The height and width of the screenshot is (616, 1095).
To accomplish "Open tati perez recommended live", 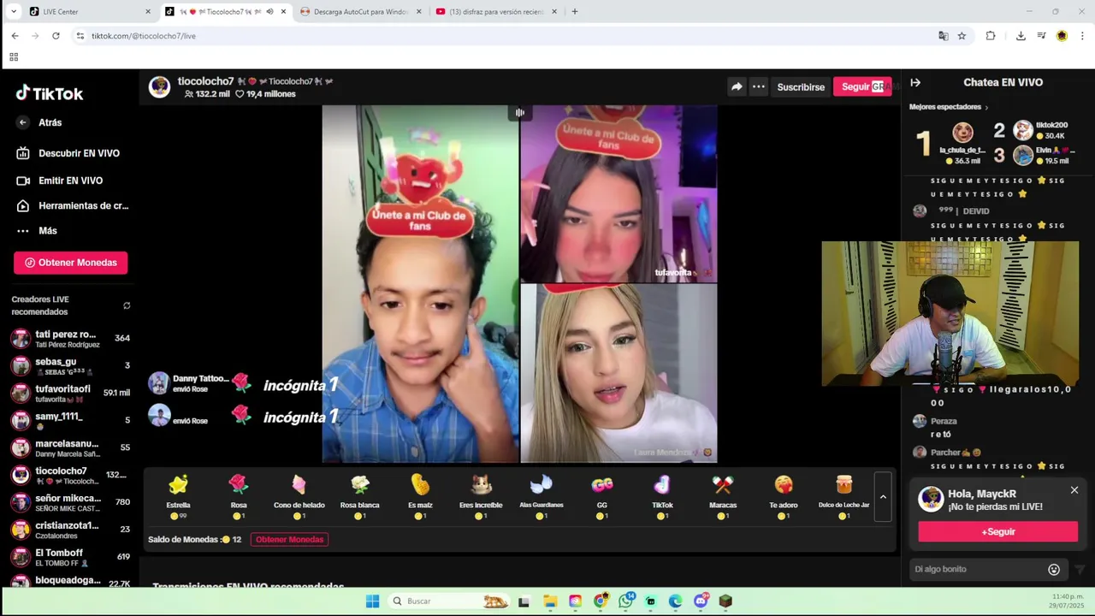I will point(70,339).
